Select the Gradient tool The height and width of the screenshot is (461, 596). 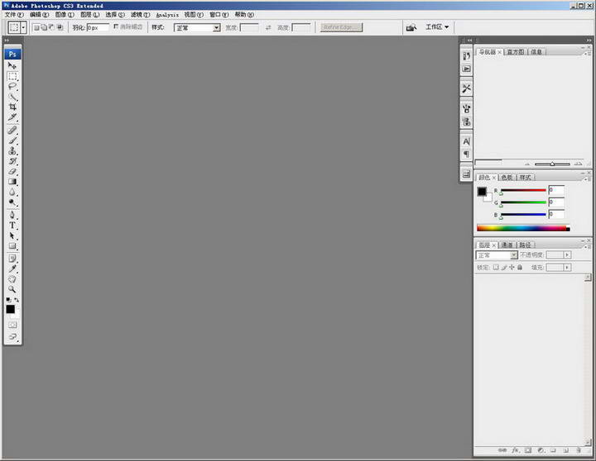click(12, 182)
